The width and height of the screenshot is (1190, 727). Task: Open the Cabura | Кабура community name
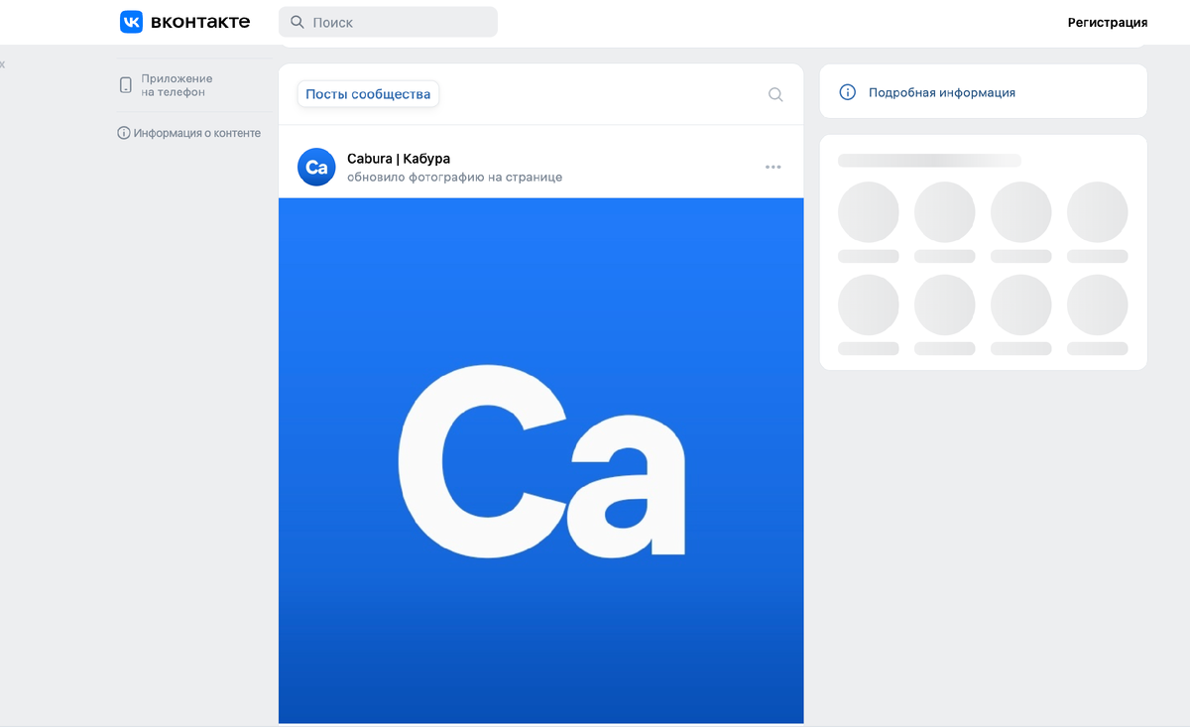[399, 159]
